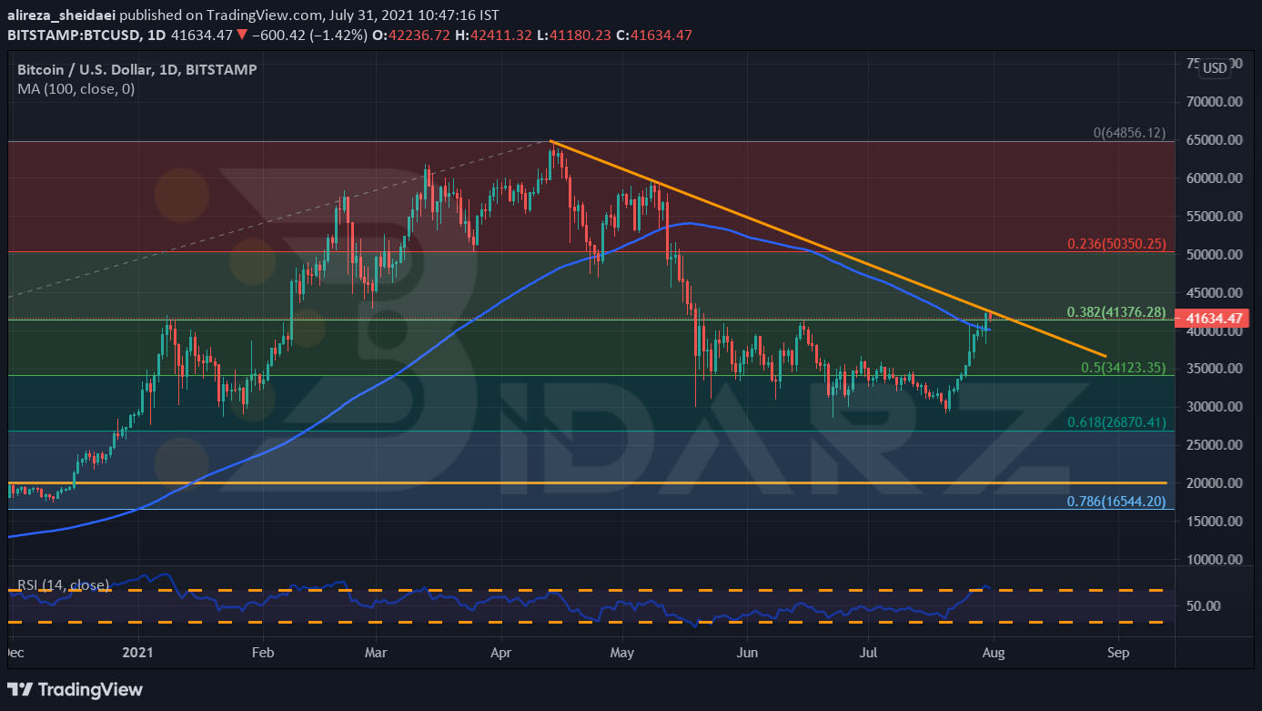Click the Mar label on time axis
1262x711 pixels.
[376, 653]
